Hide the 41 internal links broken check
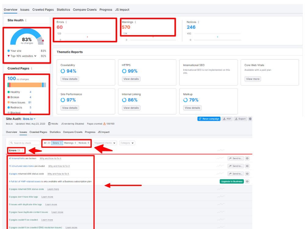305x229 pixels. click(x=247, y=158)
